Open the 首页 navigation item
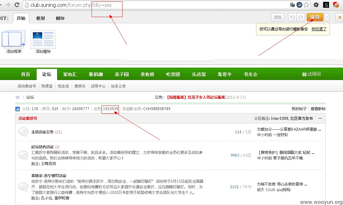This screenshot has height=205, width=343. [25, 74]
